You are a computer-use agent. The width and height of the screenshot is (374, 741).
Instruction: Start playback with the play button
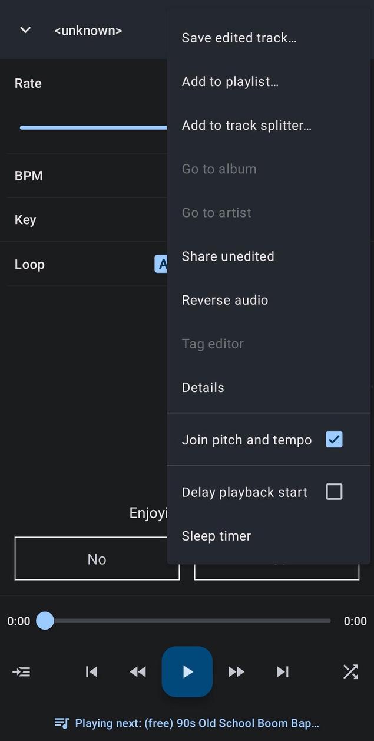(187, 671)
